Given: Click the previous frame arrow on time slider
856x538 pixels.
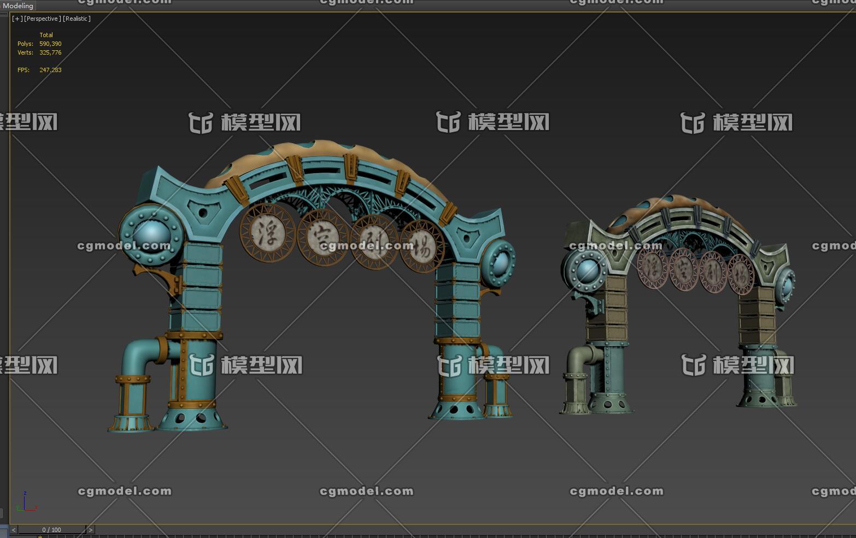Looking at the screenshot, I should (x=14, y=529).
